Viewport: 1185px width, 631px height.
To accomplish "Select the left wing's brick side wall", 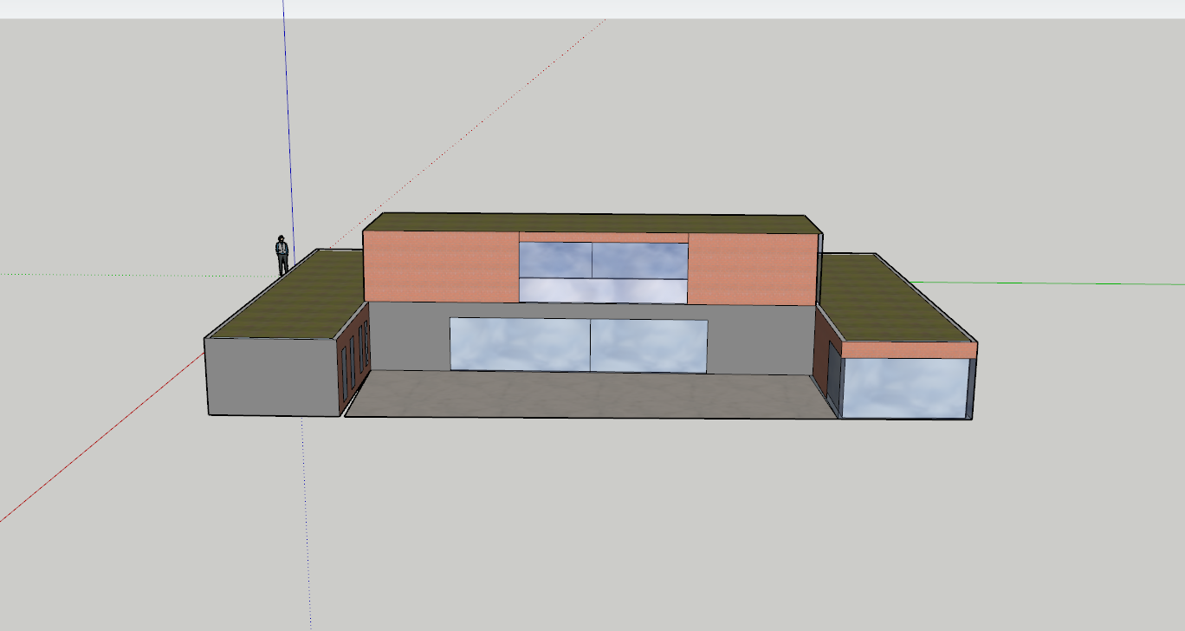I will [354, 357].
